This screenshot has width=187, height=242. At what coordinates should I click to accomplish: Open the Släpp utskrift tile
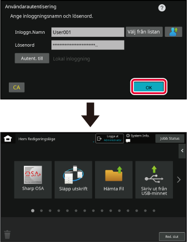pyautogui.click(x=73, y=180)
